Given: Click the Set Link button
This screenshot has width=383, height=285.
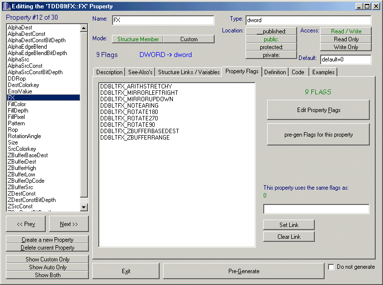Looking at the screenshot, I should pos(289,225).
